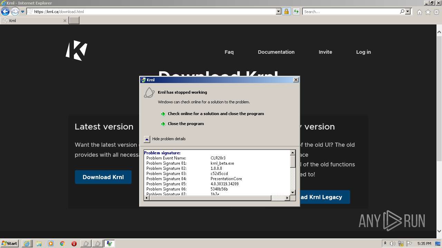Image resolution: width=442 pixels, height=248 pixels.
Task: Launch Opera from the taskbar
Action: (x=74, y=244)
